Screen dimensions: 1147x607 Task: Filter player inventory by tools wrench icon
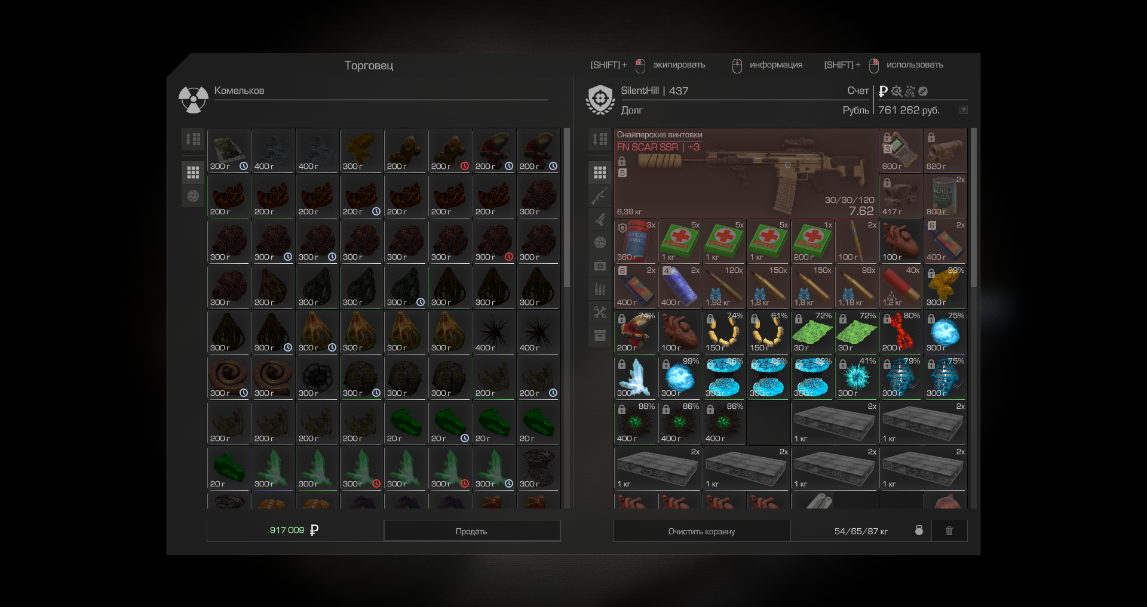point(600,312)
